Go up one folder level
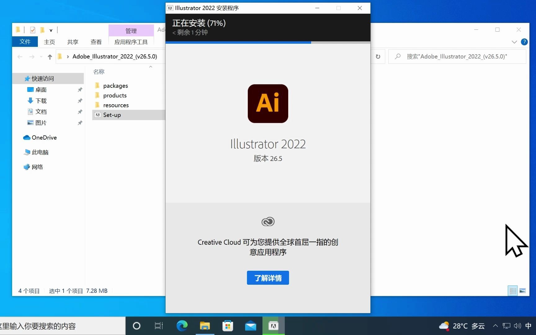 pos(50,57)
